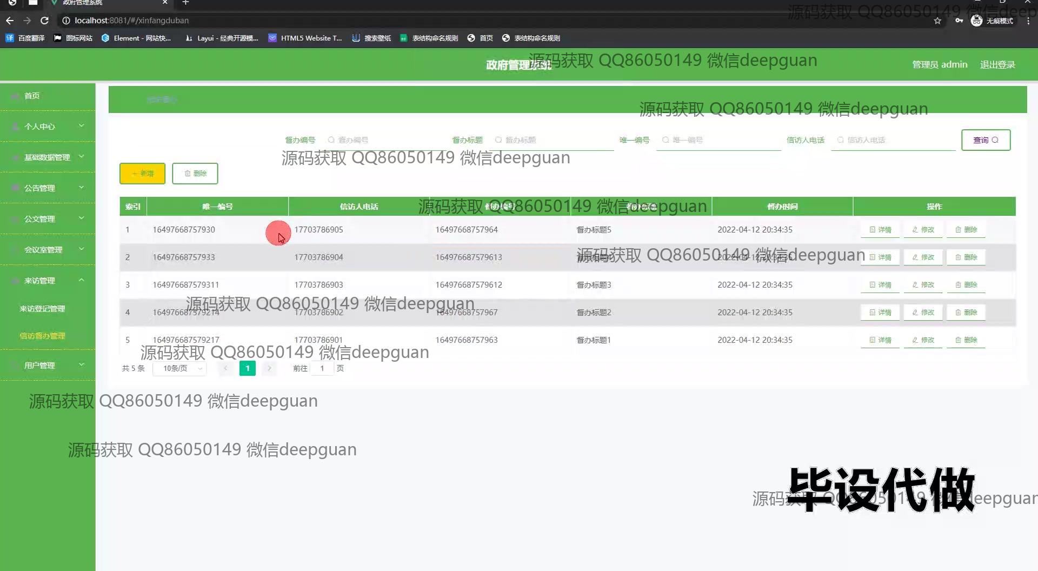The height and width of the screenshot is (571, 1038).
Task: Click 修改 edit icon in row 3
Action: 915,285
